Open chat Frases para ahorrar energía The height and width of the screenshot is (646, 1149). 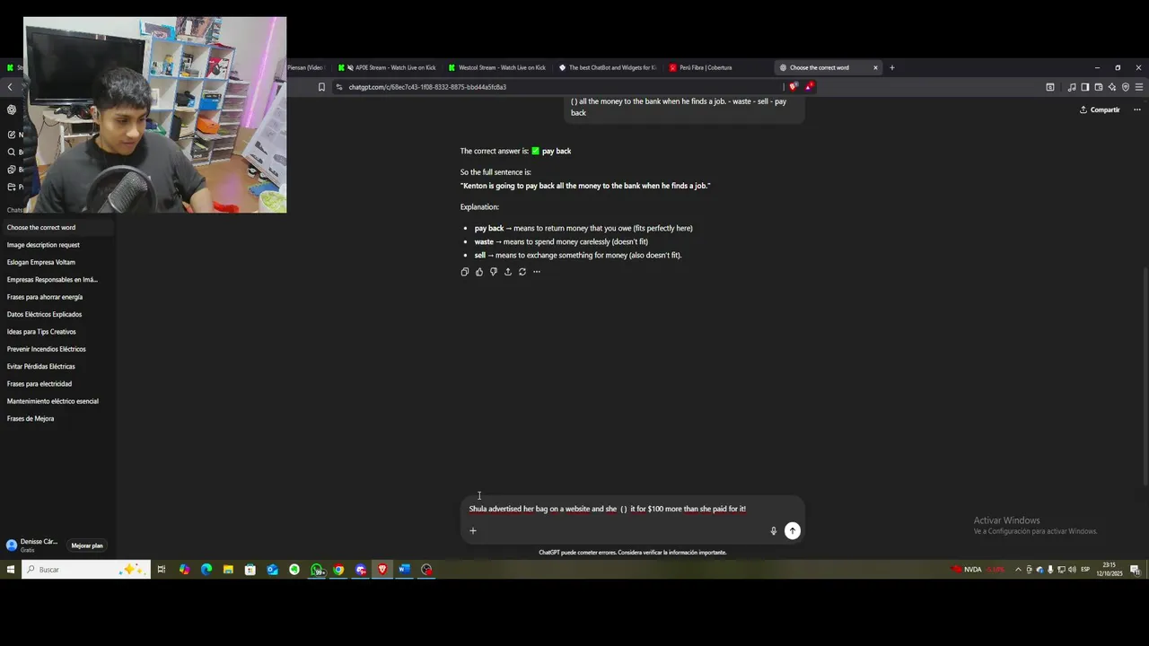[x=57, y=297]
